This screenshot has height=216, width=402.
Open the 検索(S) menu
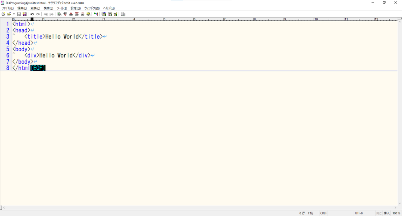(x=48, y=8)
